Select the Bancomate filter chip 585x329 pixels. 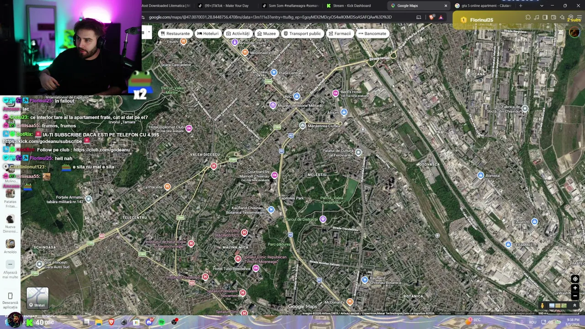(x=372, y=33)
